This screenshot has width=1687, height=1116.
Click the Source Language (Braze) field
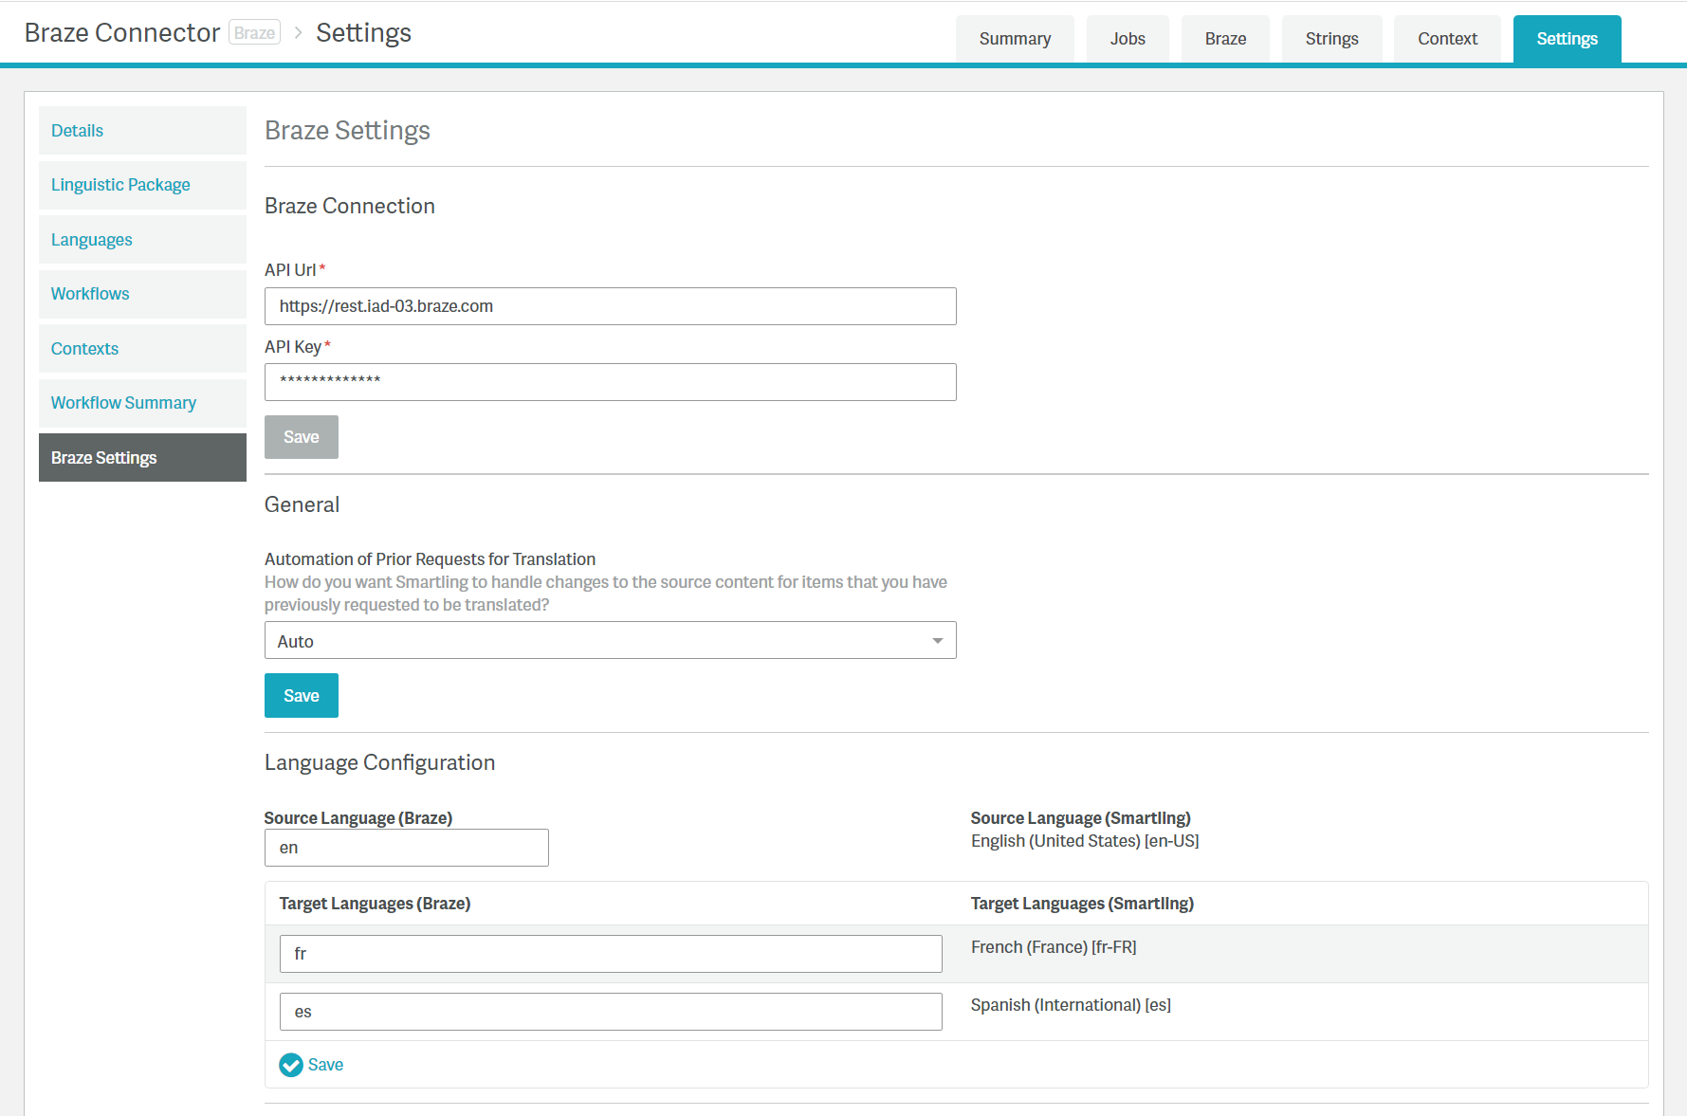coord(406,848)
